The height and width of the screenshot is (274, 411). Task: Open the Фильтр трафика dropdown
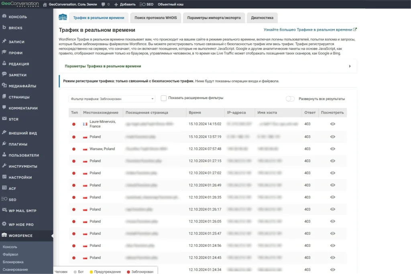click(x=112, y=99)
